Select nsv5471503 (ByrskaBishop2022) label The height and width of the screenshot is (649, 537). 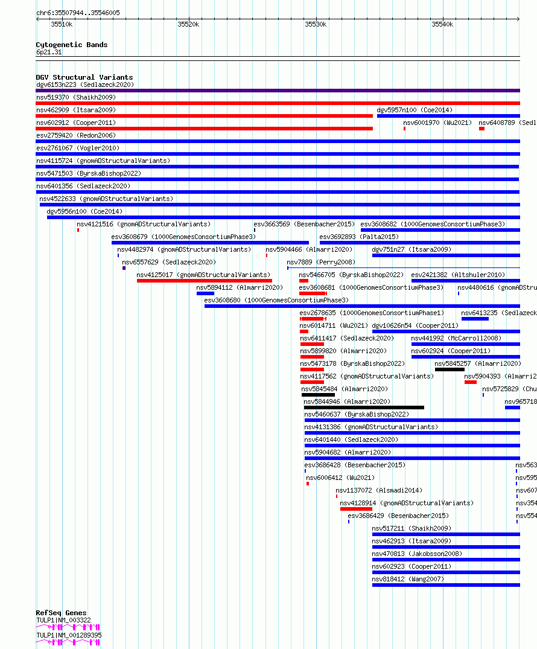click(89, 173)
